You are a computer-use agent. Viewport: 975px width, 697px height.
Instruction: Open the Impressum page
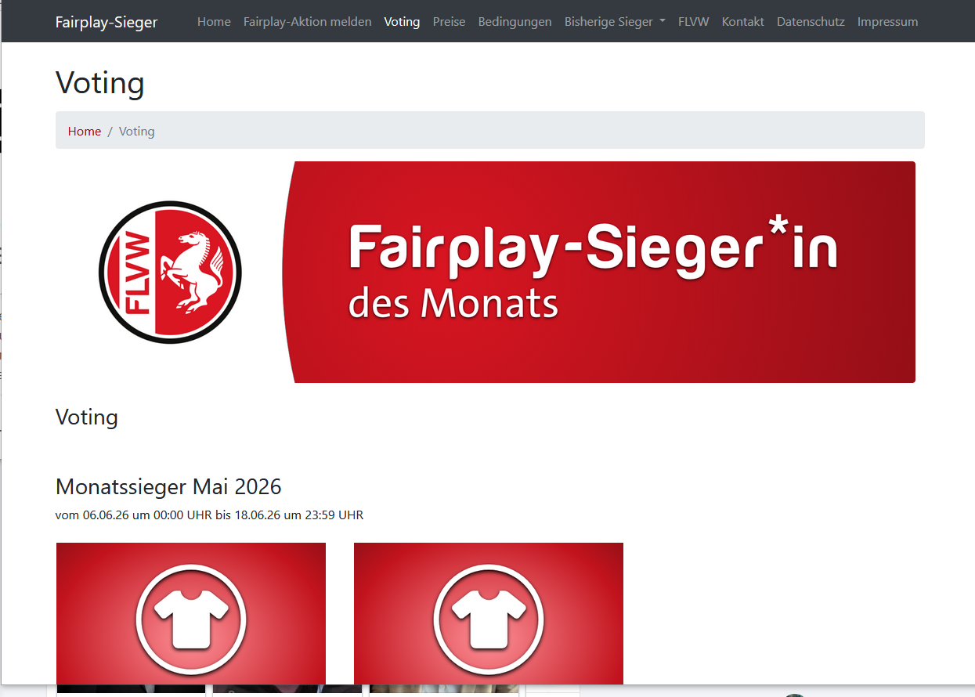(x=887, y=22)
